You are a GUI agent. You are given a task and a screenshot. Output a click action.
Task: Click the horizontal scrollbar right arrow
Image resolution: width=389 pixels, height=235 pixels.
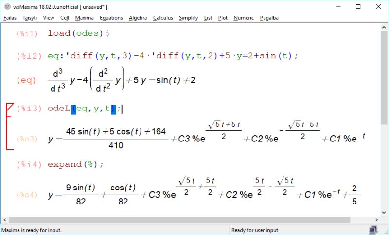[376, 219]
